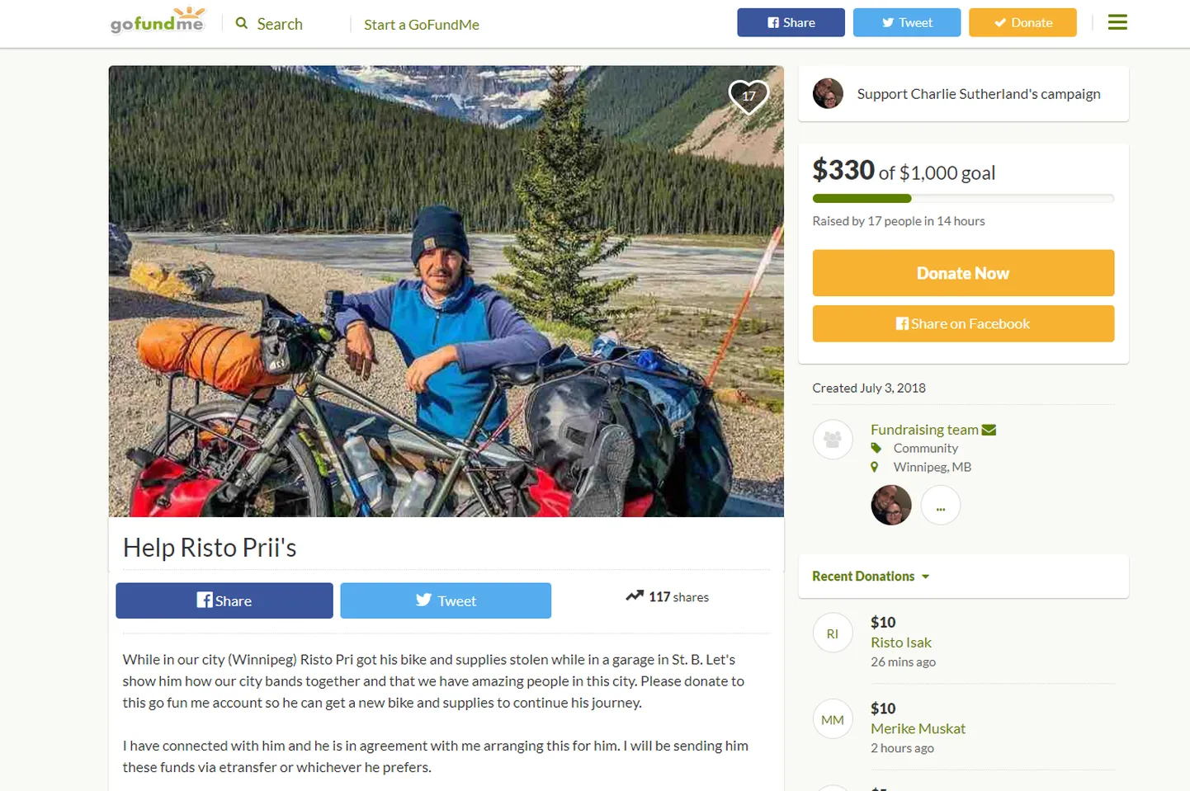
Task: Like campaign with heart icon showing 17
Action: [748, 96]
